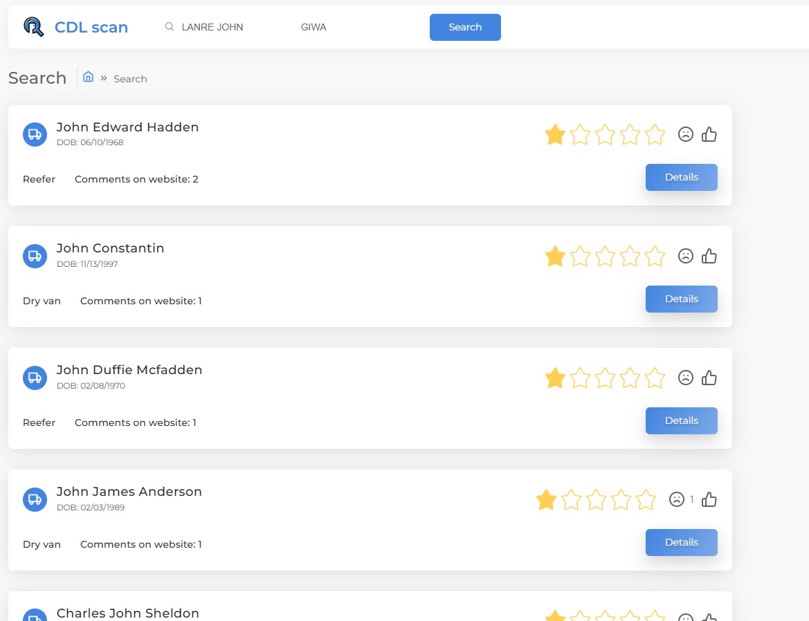The height and width of the screenshot is (621, 809).
Task: Open the John Duffie Mcfadden driver name
Action: 129,370
